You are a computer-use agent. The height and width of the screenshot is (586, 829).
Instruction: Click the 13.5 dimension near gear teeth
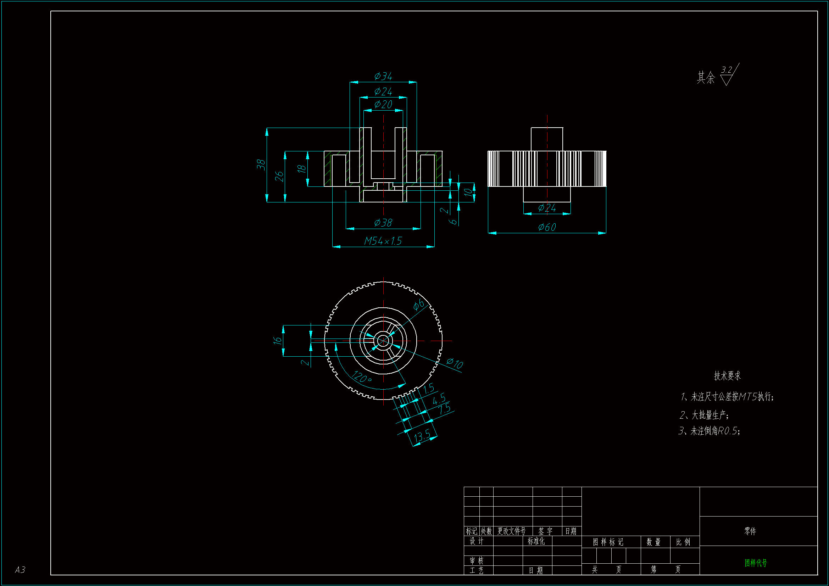(422, 436)
